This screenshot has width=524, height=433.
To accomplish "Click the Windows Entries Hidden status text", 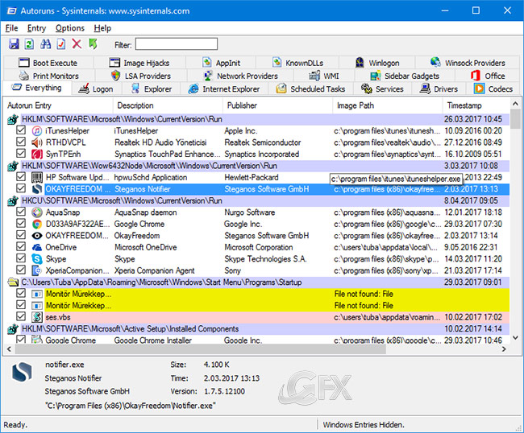I will [364, 425].
